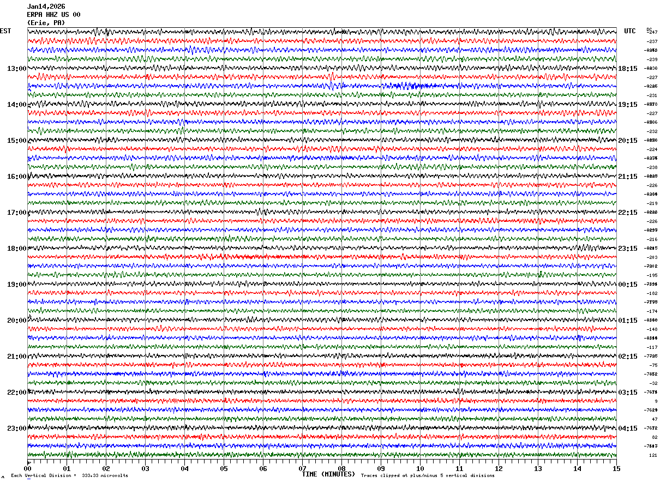Click minute tick label 12 on the axis
The height and width of the screenshot is (483, 660).
tap(499, 468)
